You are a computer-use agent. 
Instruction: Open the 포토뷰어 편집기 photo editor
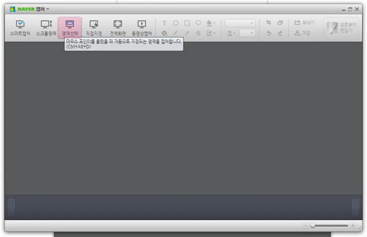pos(341,28)
